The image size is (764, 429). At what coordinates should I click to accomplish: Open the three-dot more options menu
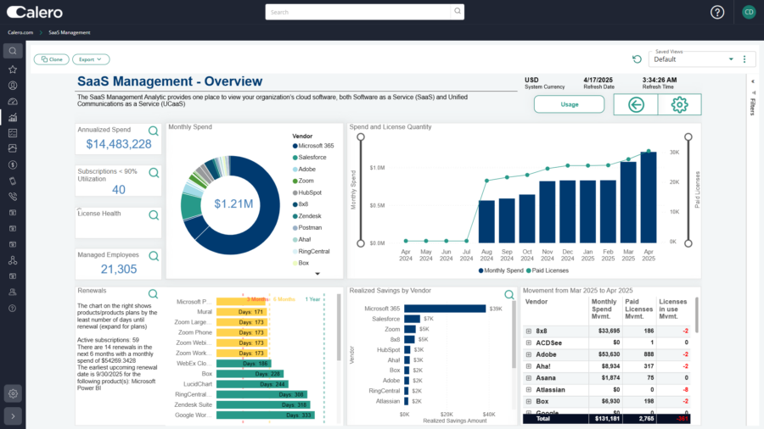coord(744,59)
